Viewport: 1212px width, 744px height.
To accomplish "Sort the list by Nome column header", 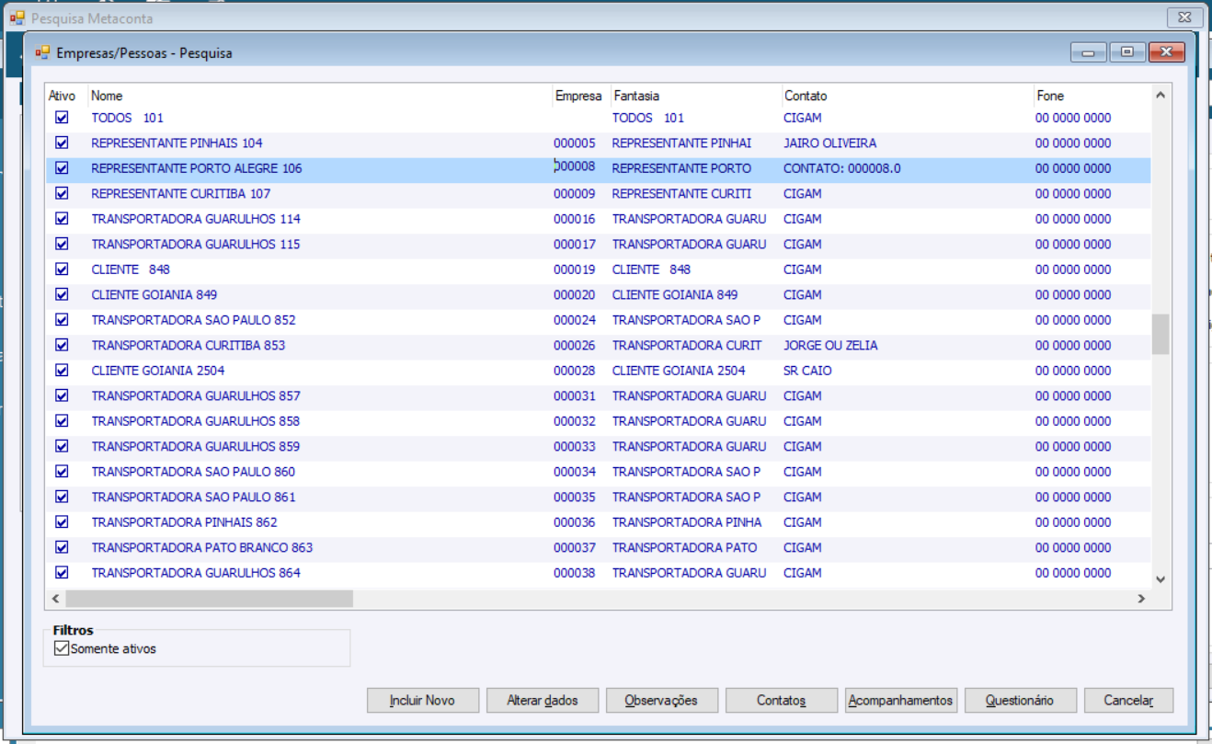I will coord(319,96).
